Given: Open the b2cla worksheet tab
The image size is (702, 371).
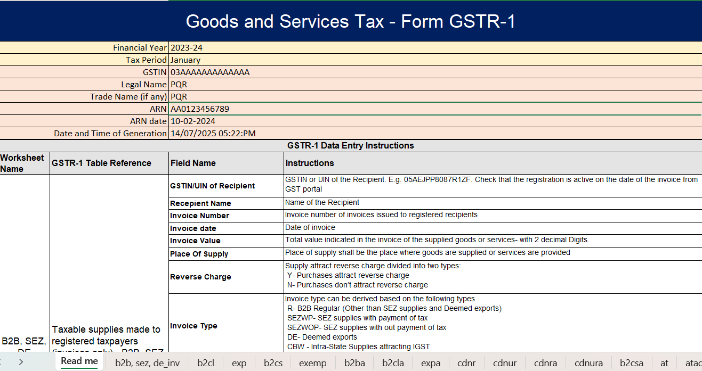Looking at the screenshot, I should click(392, 362).
